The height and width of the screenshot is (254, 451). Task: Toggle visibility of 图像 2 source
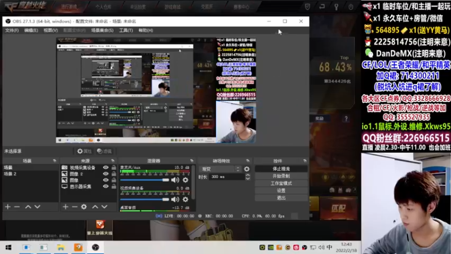(x=106, y=174)
